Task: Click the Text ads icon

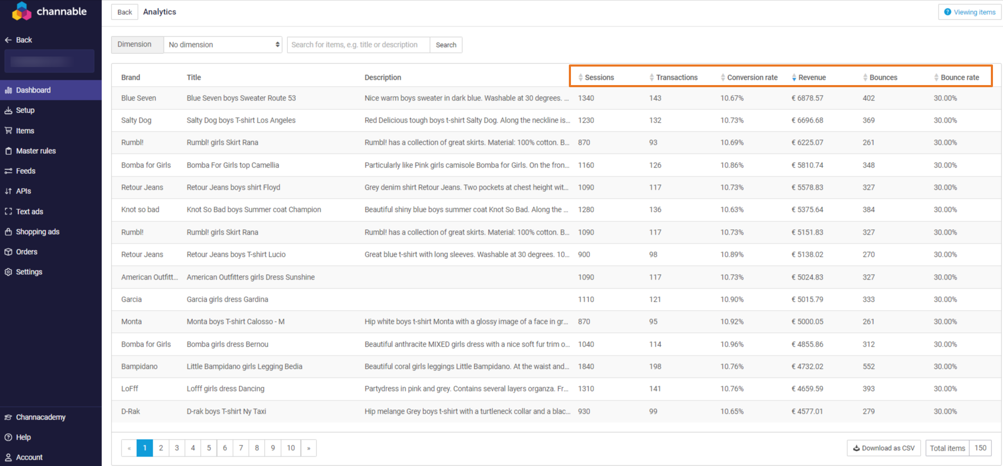Action: (x=8, y=211)
